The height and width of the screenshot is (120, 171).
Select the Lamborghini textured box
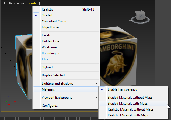pos(118,57)
